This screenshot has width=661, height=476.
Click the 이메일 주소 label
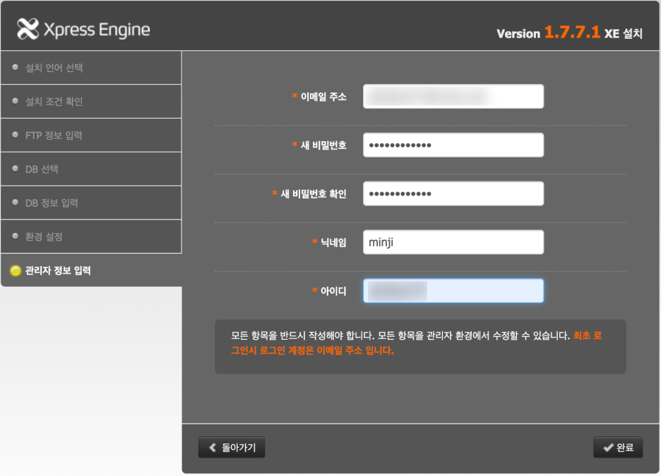[x=323, y=97]
